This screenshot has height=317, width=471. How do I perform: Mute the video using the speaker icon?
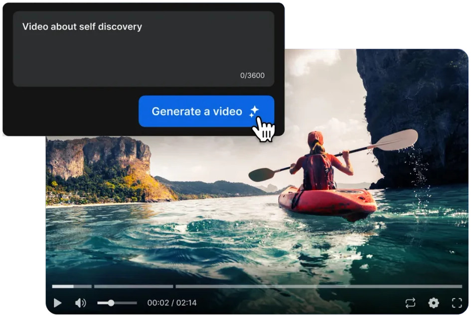[80, 303]
